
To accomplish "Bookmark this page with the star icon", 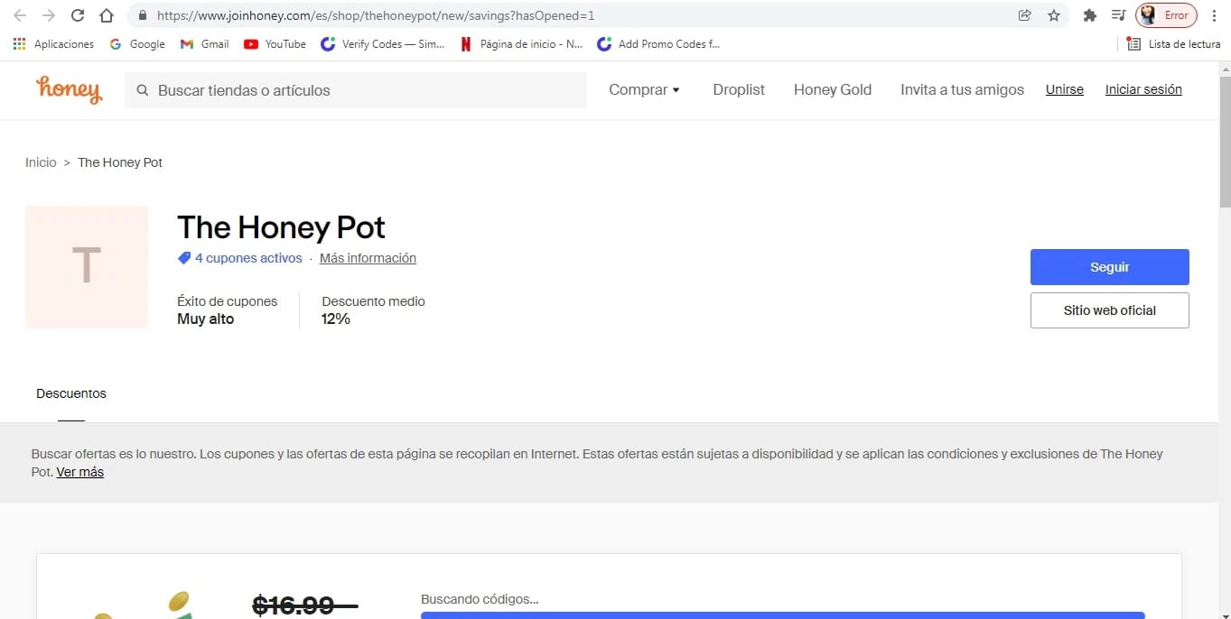I will point(1053,15).
